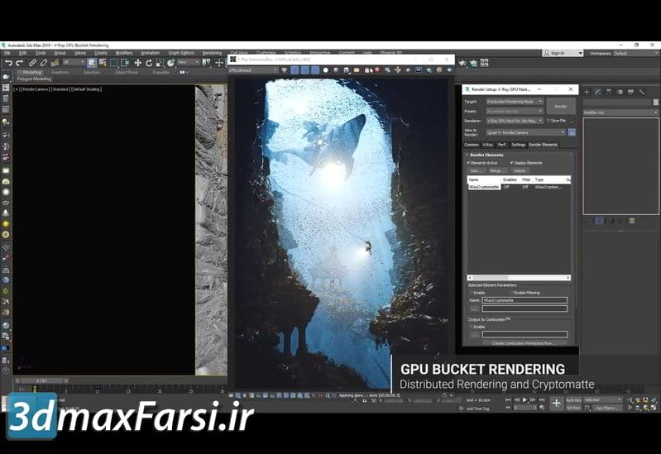Open the Renderer dropdown in Render Setup
The image size is (661, 454).
point(513,121)
